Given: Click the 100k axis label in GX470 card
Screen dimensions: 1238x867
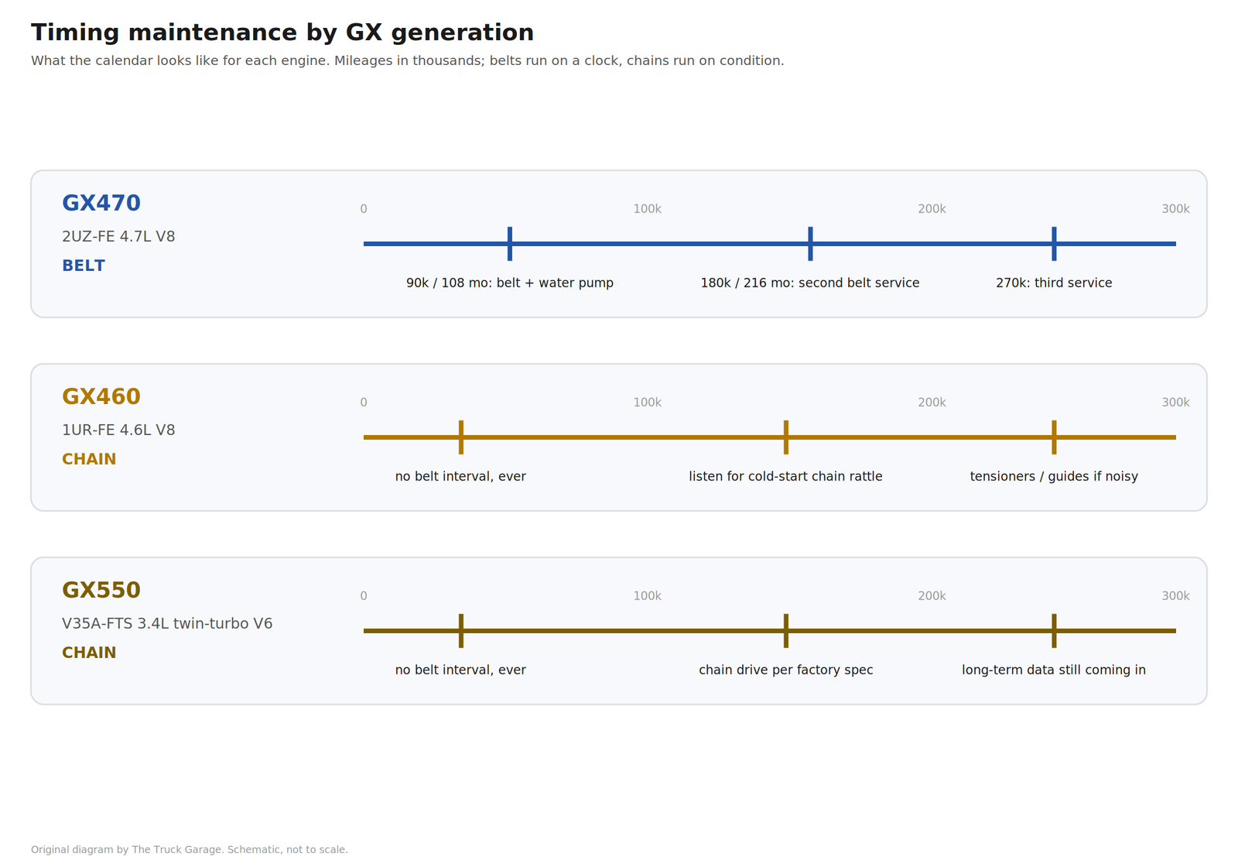Looking at the screenshot, I should 648,209.
